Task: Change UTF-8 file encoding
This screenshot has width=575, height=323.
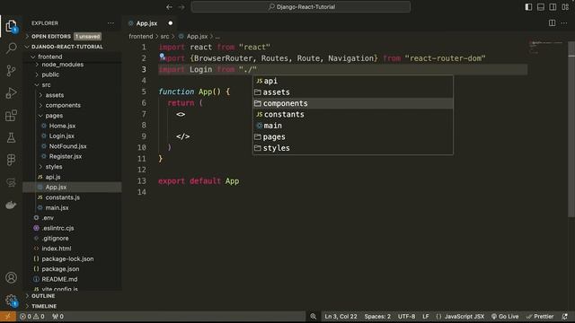Action: click(x=406, y=317)
